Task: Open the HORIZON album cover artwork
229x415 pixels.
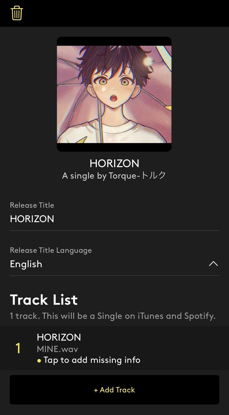Action: (x=114, y=94)
